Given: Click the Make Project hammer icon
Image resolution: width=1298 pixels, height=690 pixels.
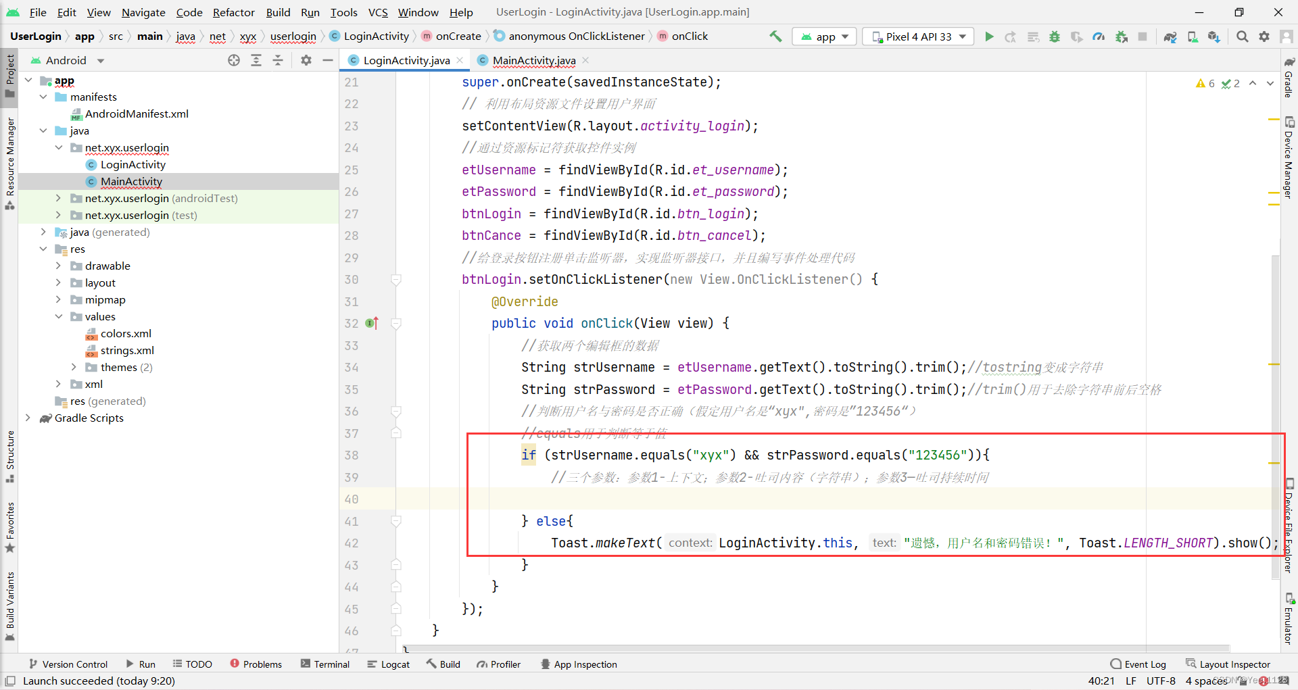Looking at the screenshot, I should pyautogui.click(x=775, y=36).
